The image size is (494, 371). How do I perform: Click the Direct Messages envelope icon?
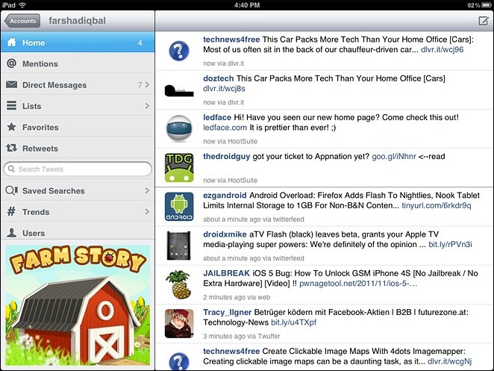point(12,84)
